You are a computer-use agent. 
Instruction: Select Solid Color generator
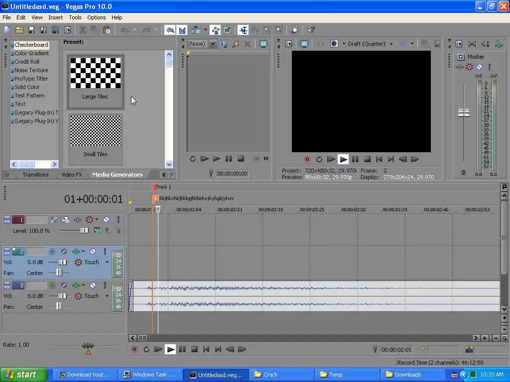pos(27,87)
